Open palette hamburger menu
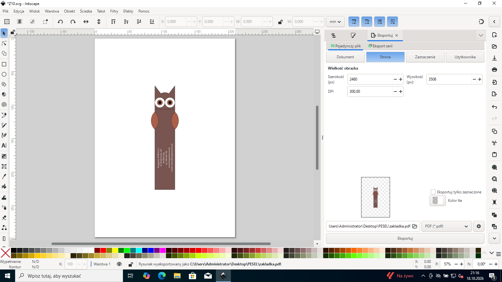This screenshot has height=282, width=502. point(499,254)
